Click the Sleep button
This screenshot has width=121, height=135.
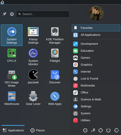point(93,130)
